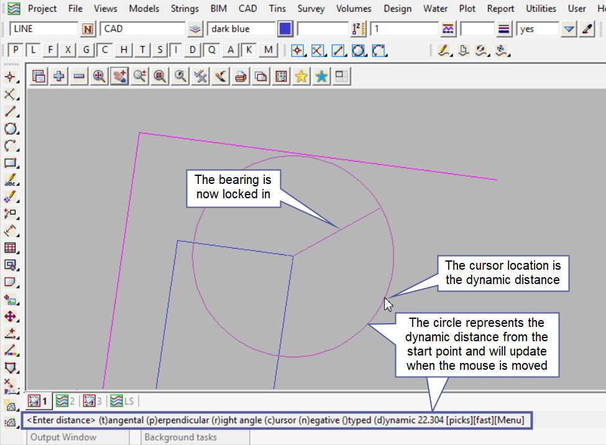606x445 pixels.
Task: Select the rectangle tool in left toolbar
Action: [x=10, y=163]
